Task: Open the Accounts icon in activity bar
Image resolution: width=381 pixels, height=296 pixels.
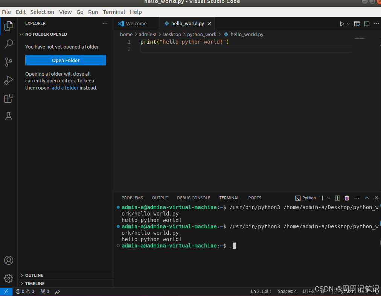Action: [x=8, y=260]
